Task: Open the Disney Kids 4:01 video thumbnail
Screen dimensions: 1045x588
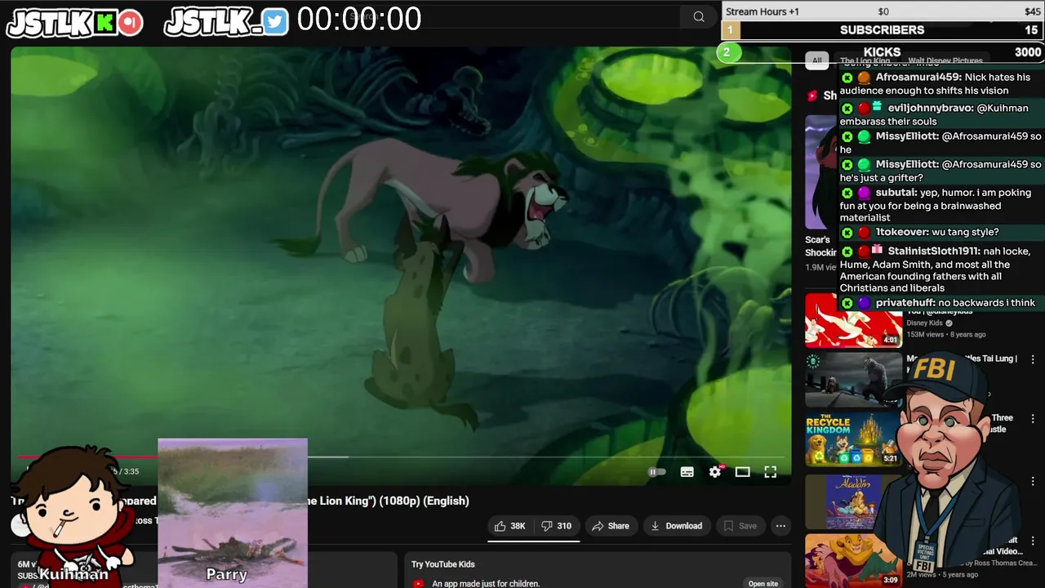Action: (x=853, y=320)
